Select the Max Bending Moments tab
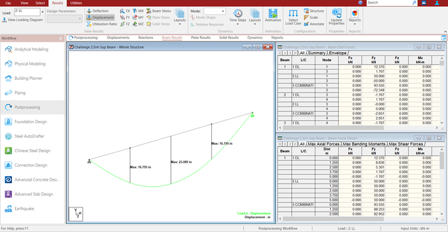This screenshot has width=448, height=232. 365,144
